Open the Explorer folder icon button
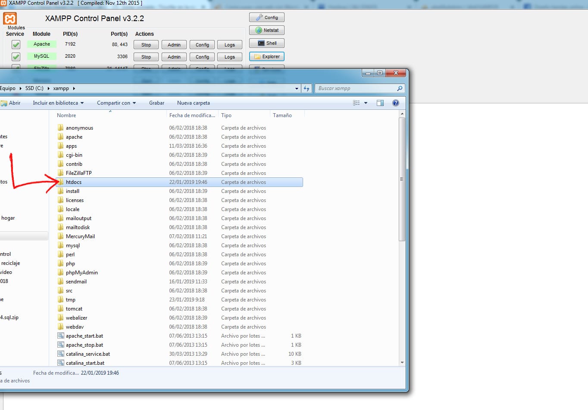The width and height of the screenshot is (588, 410). [266, 56]
